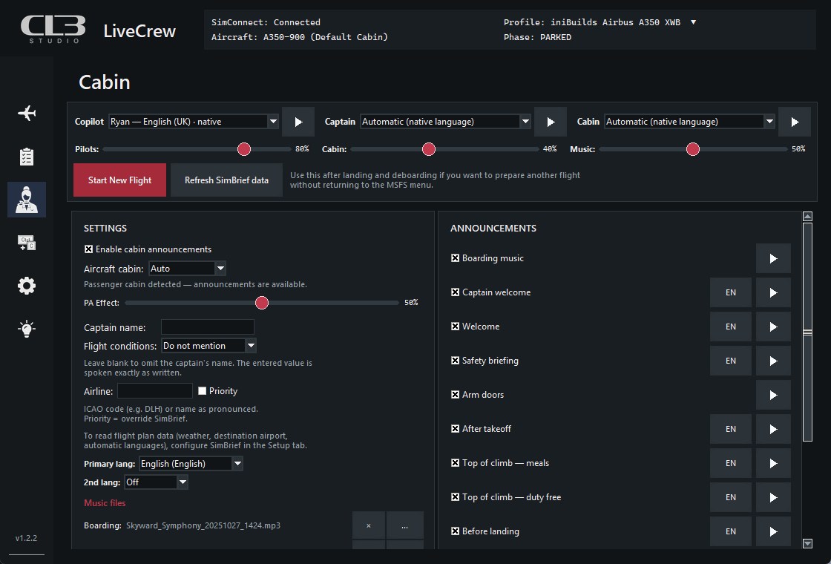Open the airplane flight page in sidebar
Image resolution: width=831 pixels, height=564 pixels.
click(27, 113)
